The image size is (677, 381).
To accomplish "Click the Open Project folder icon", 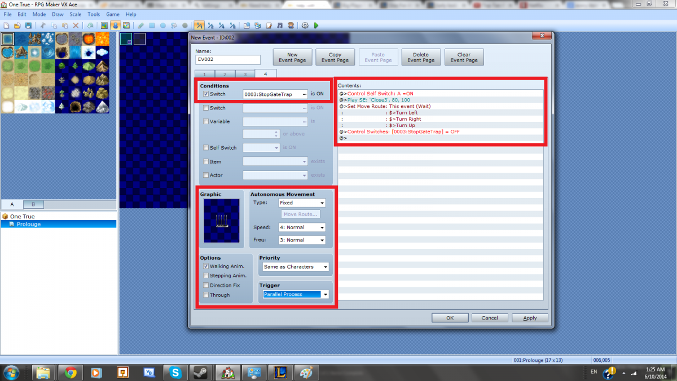I will pyautogui.click(x=17, y=25).
